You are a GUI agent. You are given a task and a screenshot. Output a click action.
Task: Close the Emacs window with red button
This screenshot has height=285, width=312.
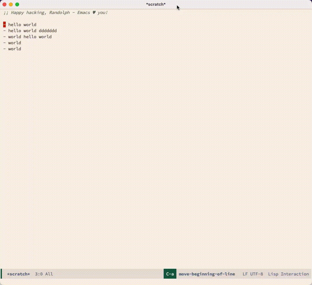pyautogui.click(x=5, y=4)
